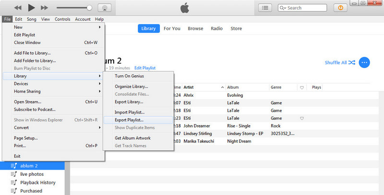This screenshot has width=384, height=195.
Task: Switch to the Radio tab
Action: 217,28
